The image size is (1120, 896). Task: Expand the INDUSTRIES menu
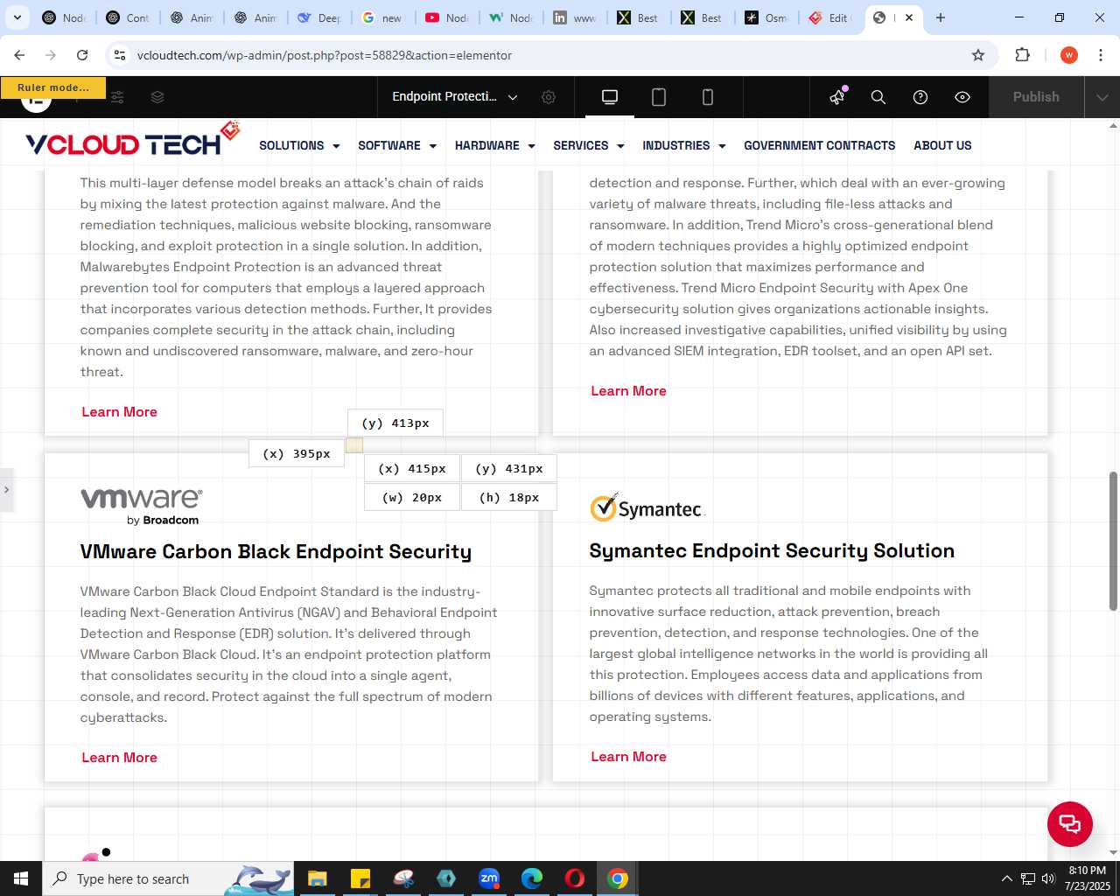click(684, 146)
